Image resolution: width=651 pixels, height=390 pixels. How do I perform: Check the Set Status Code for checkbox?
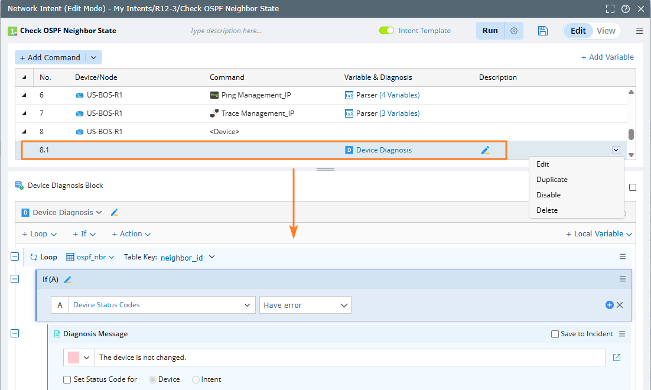[67, 379]
